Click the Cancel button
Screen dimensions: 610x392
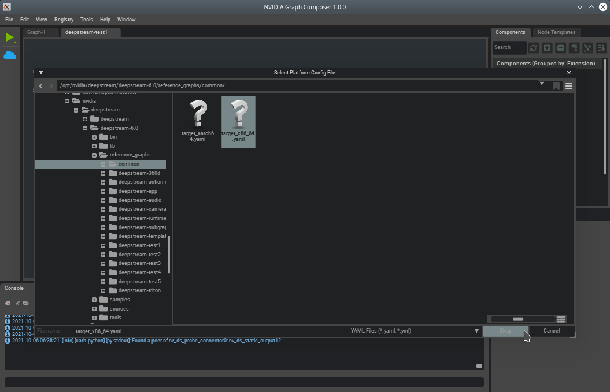(x=551, y=331)
